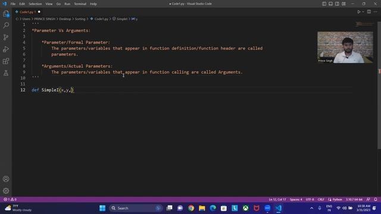Toggle the primary side bar layout icon
The height and width of the screenshot is (214, 381).
tap(324, 4)
